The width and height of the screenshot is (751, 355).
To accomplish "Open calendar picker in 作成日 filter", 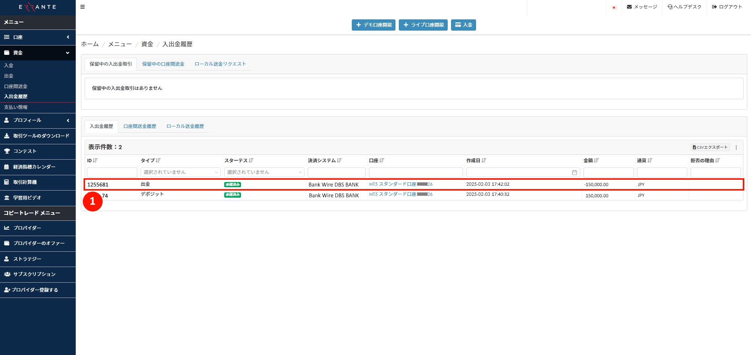I will point(574,172).
